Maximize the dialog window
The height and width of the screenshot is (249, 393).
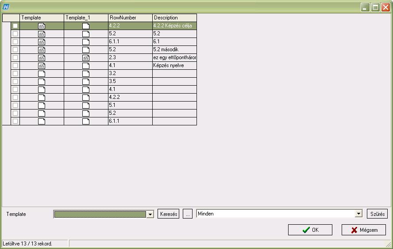point(375,7)
